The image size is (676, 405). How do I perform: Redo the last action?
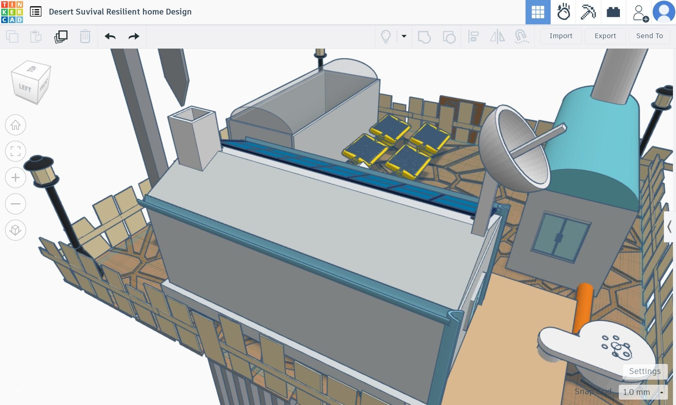pos(134,36)
